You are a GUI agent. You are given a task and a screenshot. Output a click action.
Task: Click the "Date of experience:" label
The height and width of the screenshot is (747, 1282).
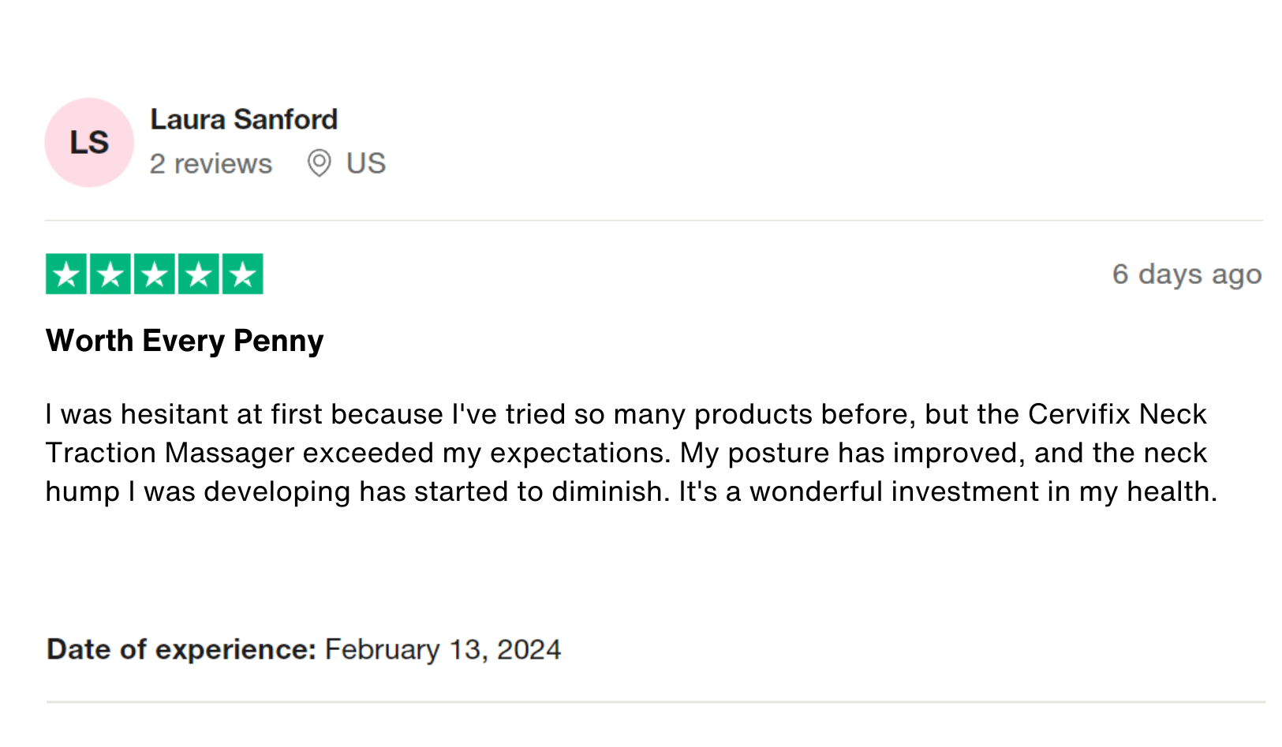[181, 649]
